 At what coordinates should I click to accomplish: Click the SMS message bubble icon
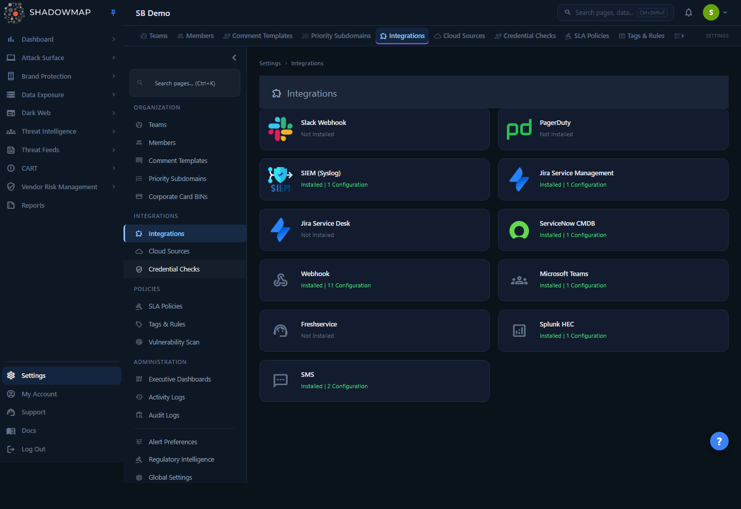[280, 381]
